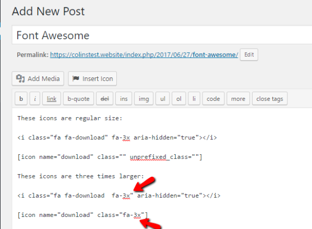Screen dimensions: 312x229
Task: Click the del strikethrough button
Action: [x=105, y=98]
